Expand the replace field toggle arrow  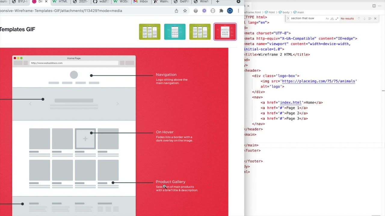tap(288, 19)
